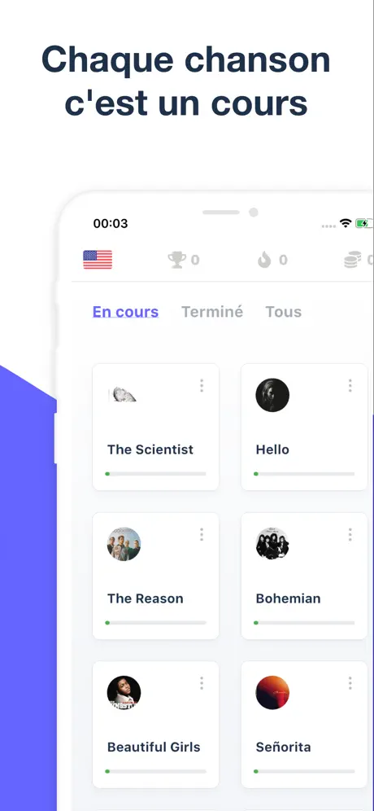Click The Reason progress bar

point(155,623)
